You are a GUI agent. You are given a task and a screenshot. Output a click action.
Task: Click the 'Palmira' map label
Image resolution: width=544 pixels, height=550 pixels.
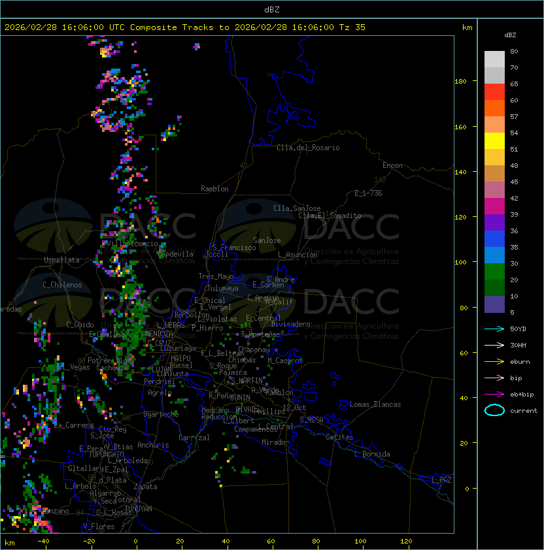[x=233, y=372]
